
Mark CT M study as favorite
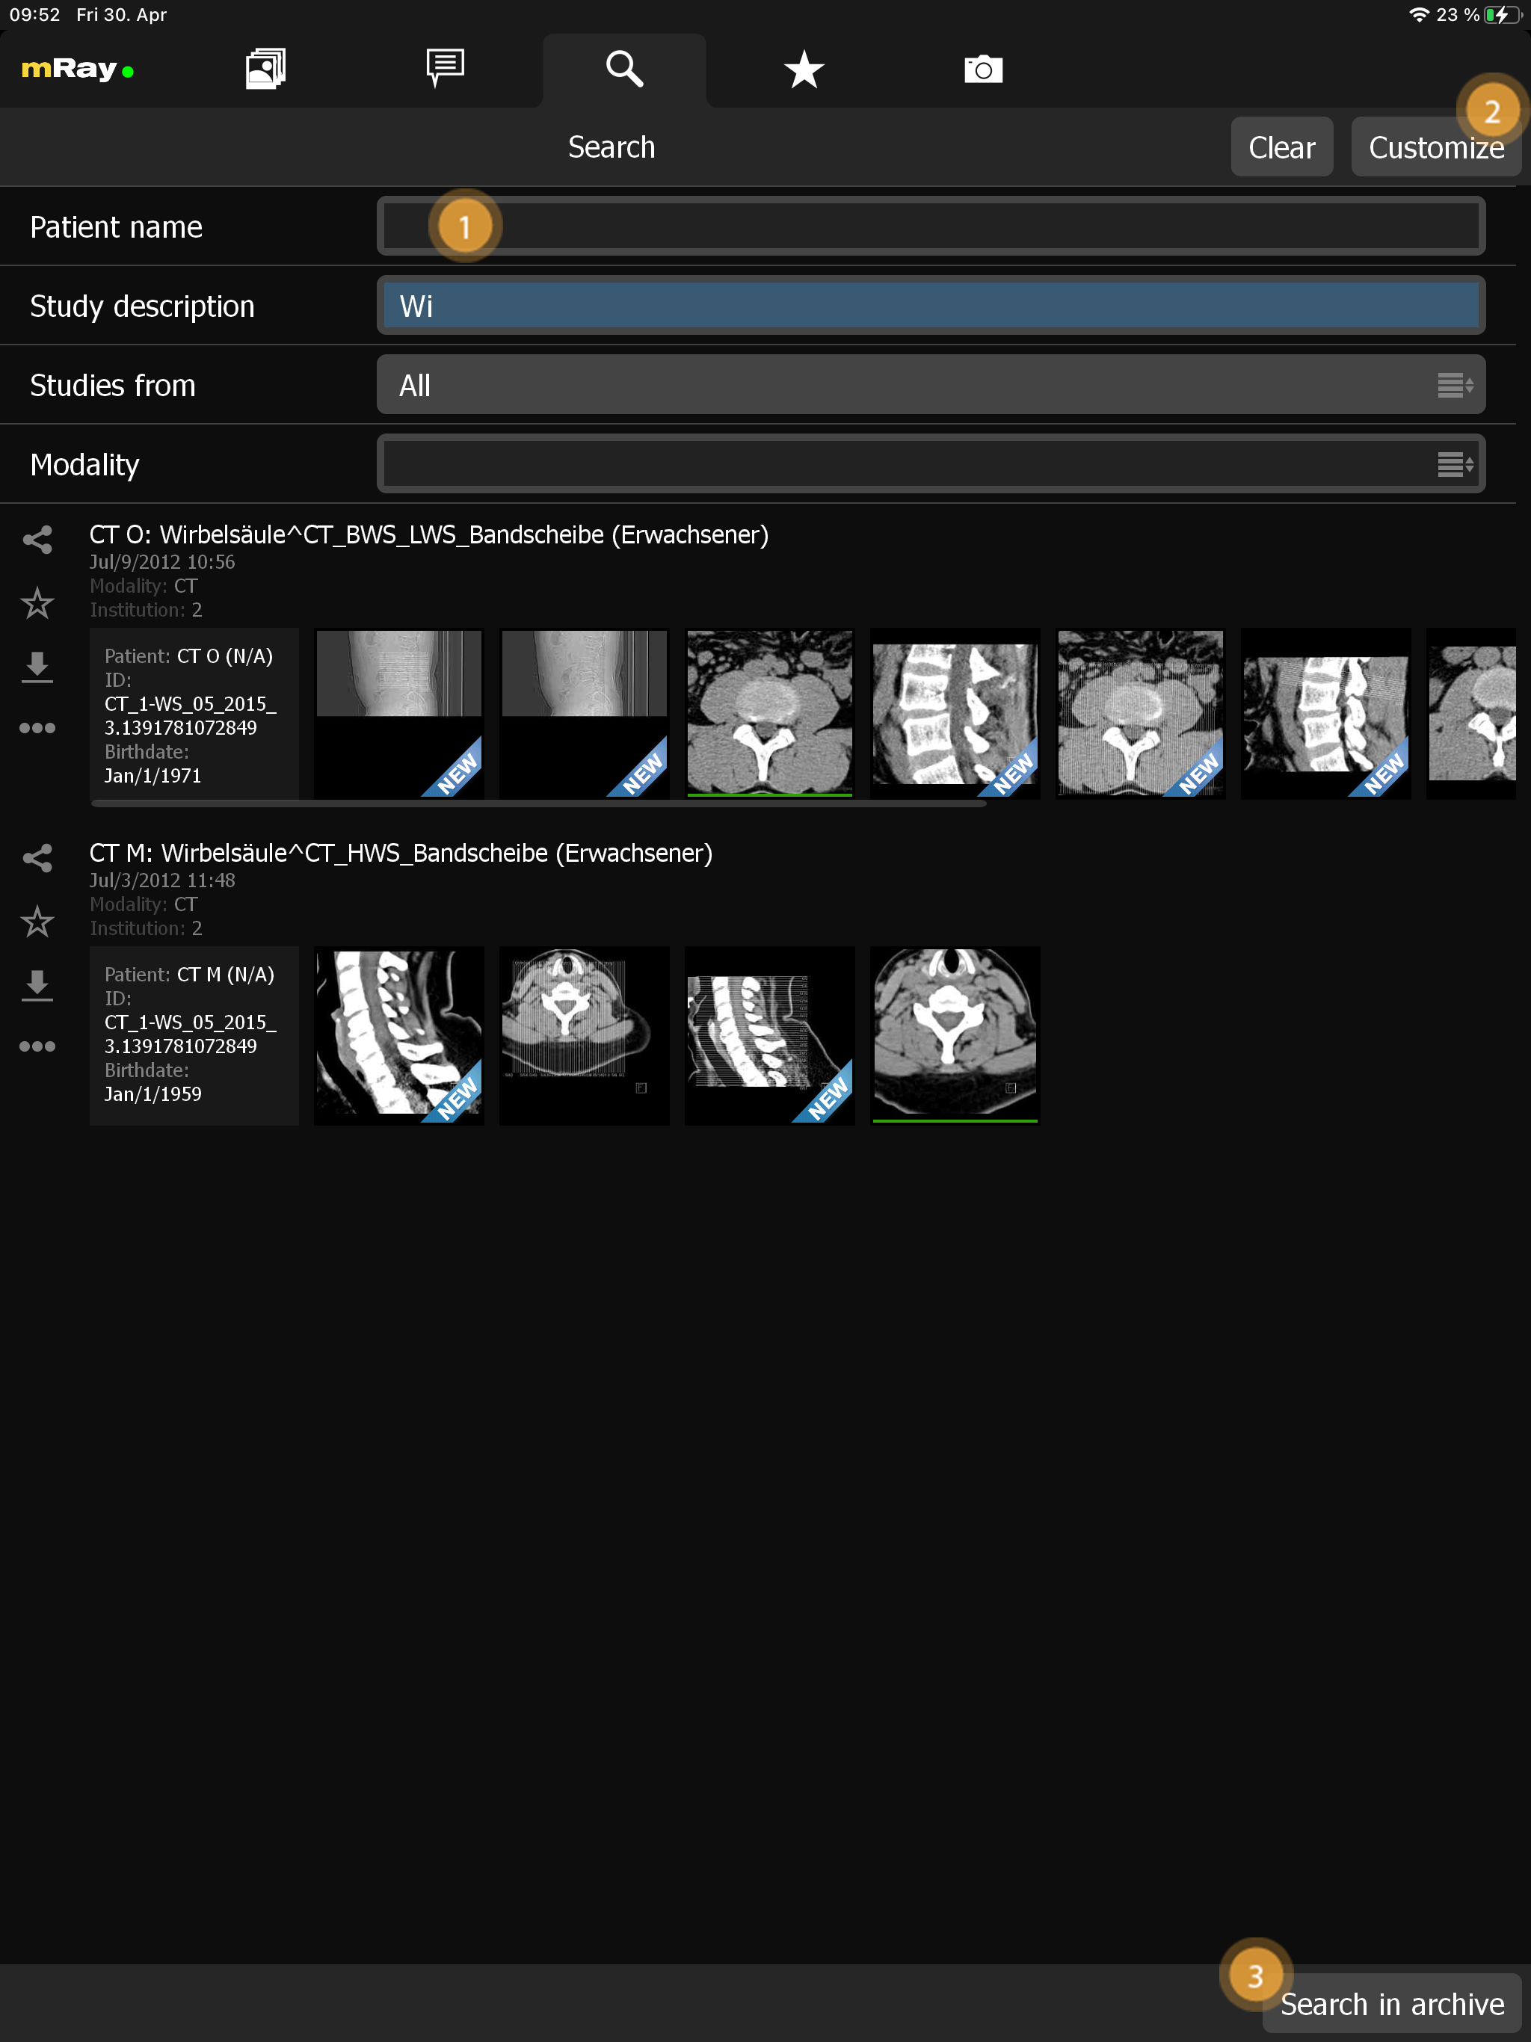click(37, 922)
